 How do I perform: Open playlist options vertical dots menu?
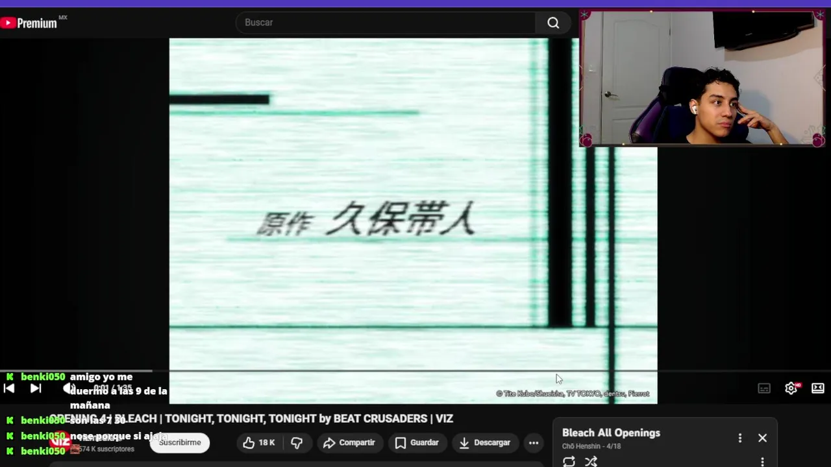(x=740, y=438)
